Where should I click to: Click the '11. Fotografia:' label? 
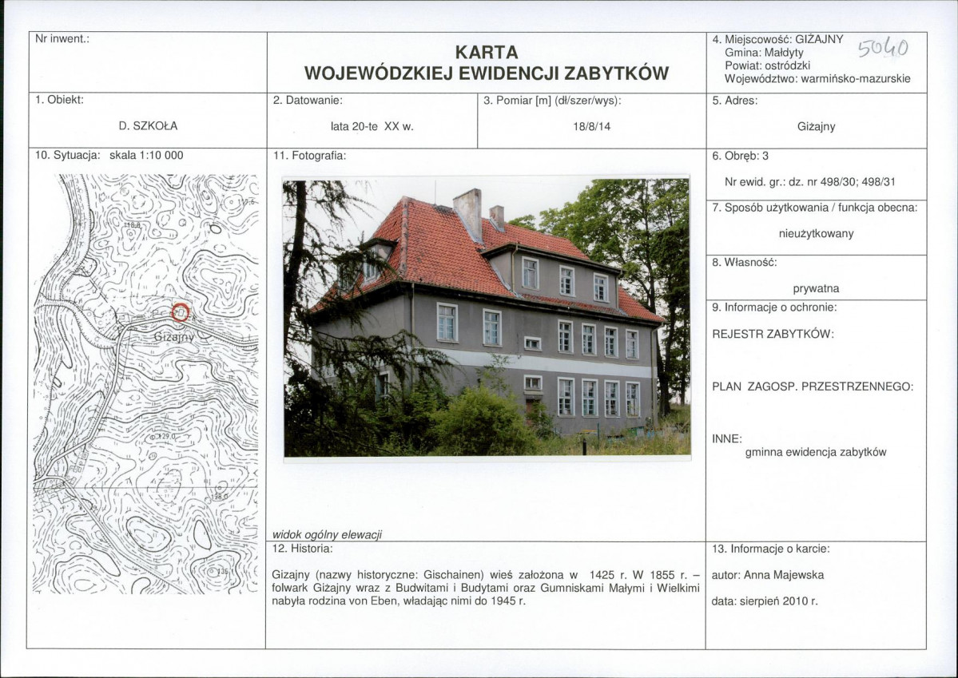(x=310, y=156)
